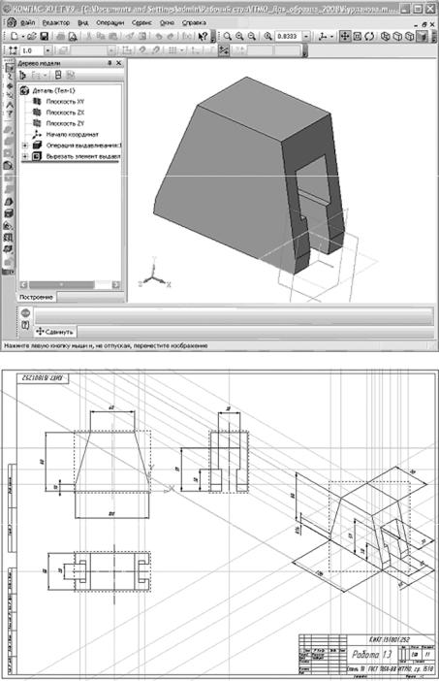
Task: Select Плоскость ZX in model tree
Action: [65, 113]
